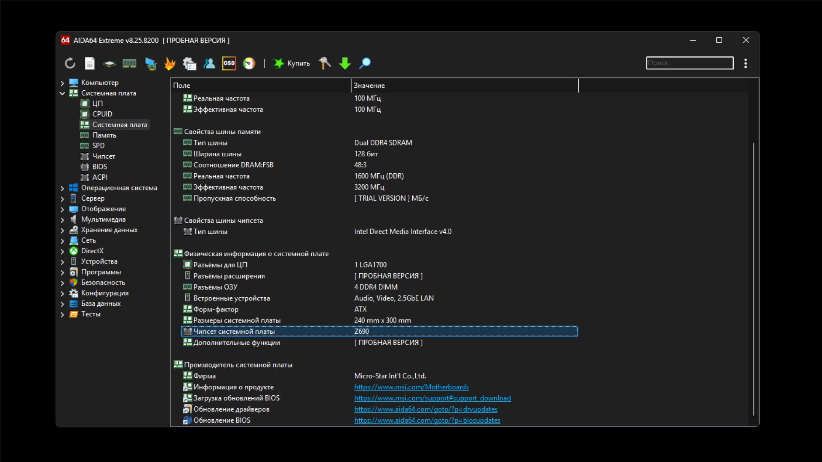Select the Чипсет item in the tree
Screen dimensions: 822x462
[103, 157]
